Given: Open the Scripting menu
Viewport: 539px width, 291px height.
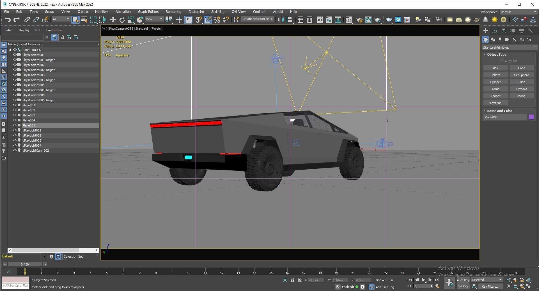Looking at the screenshot, I should pos(217,12).
